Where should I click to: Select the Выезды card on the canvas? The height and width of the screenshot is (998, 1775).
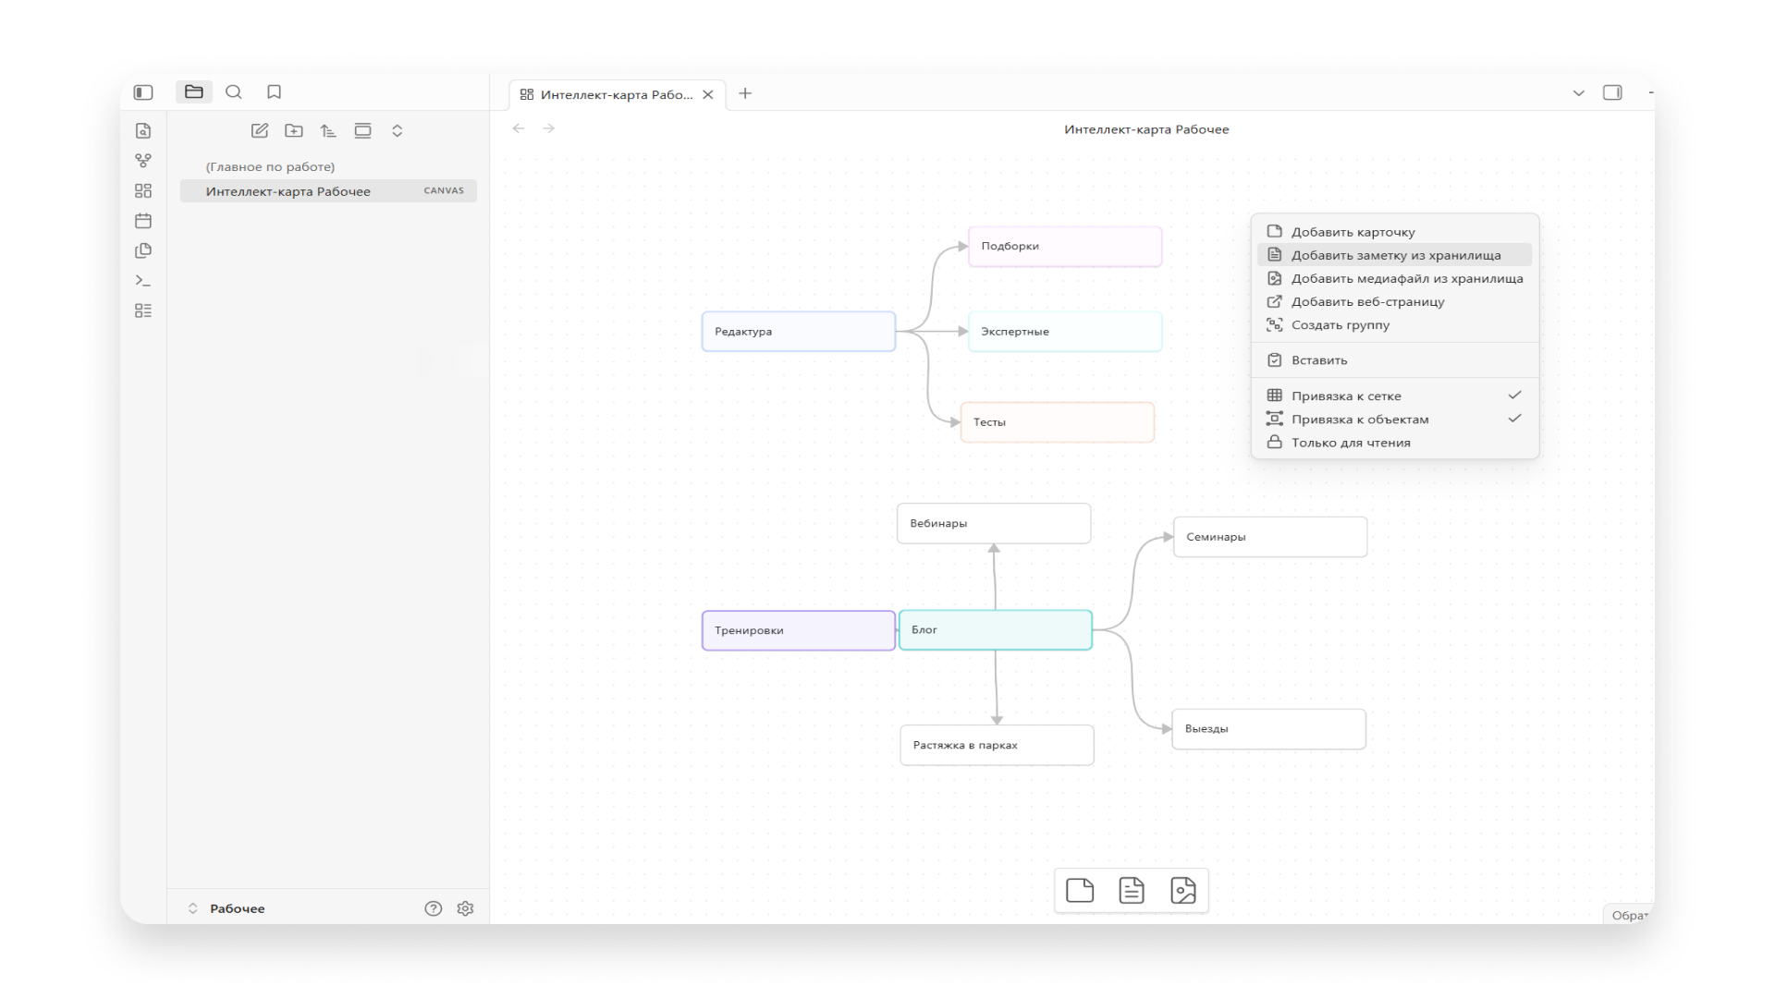point(1269,729)
